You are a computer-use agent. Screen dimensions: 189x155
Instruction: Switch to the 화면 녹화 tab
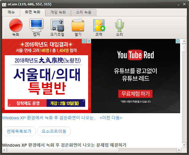33,12
